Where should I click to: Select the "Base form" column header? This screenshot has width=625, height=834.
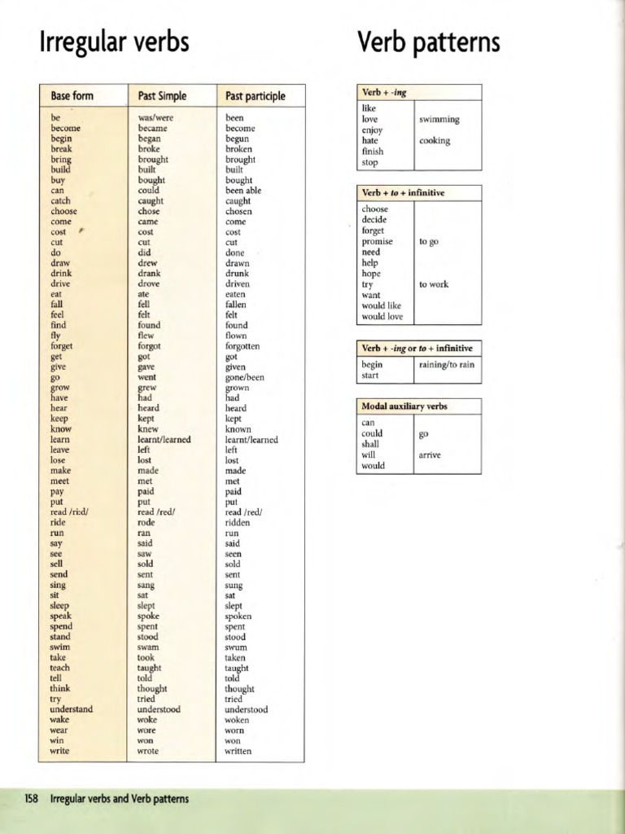(72, 96)
